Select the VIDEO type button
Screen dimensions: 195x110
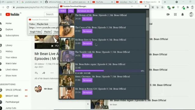tap(63, 11)
